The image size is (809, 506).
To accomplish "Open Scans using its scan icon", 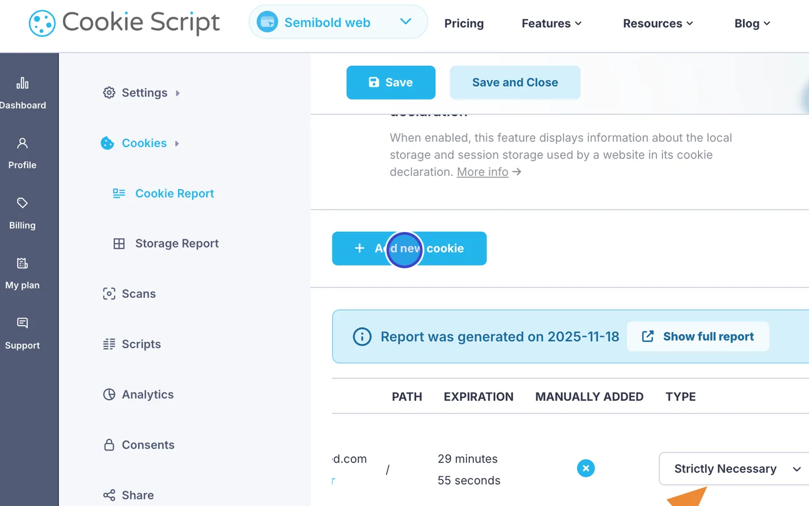I will [x=109, y=294].
